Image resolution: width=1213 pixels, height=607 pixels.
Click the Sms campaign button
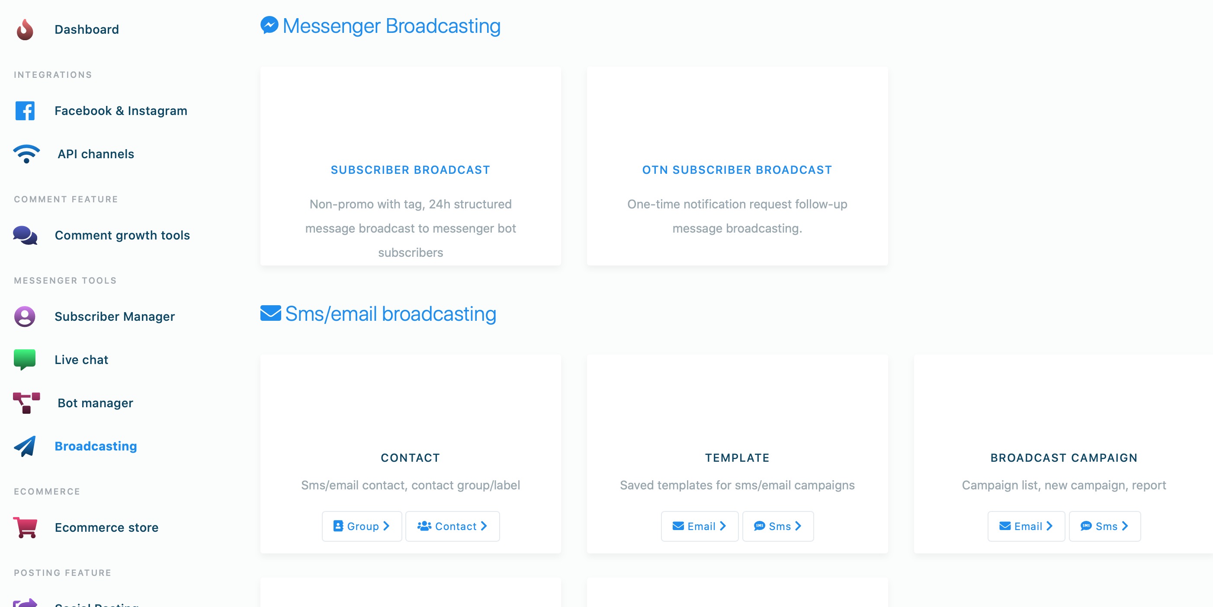click(x=1104, y=526)
